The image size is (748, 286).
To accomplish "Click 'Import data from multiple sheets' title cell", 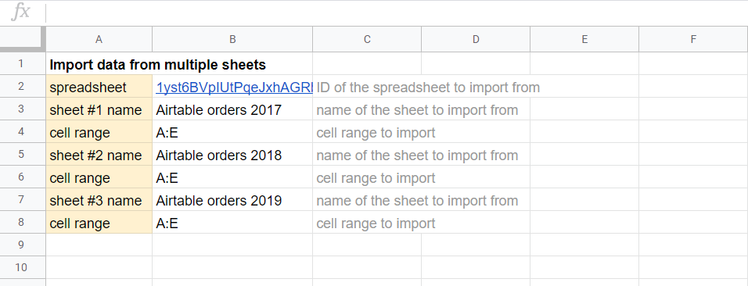I will click(x=158, y=64).
